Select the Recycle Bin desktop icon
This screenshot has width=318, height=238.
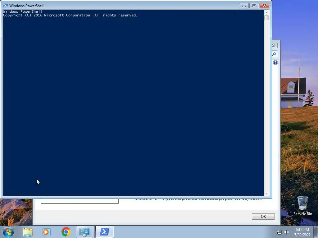coord(302,206)
